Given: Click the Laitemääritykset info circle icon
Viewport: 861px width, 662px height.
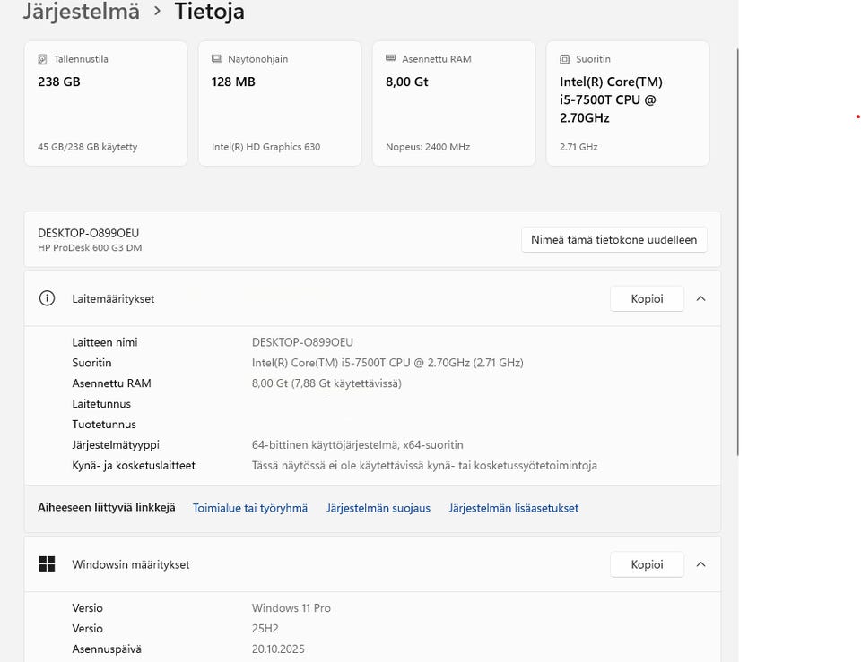Looking at the screenshot, I should (48, 298).
